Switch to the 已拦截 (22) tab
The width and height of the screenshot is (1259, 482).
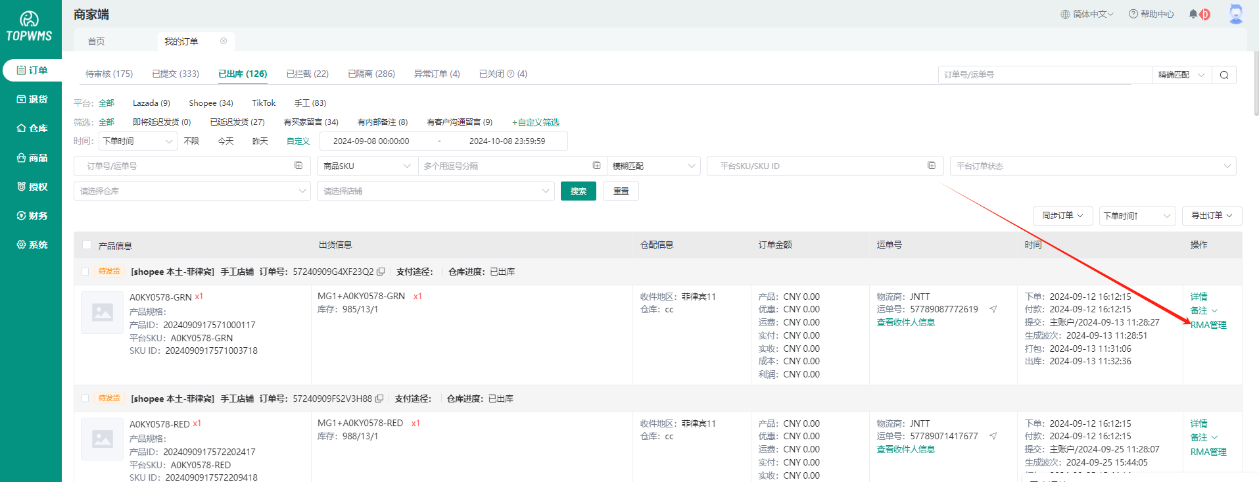[x=307, y=74]
